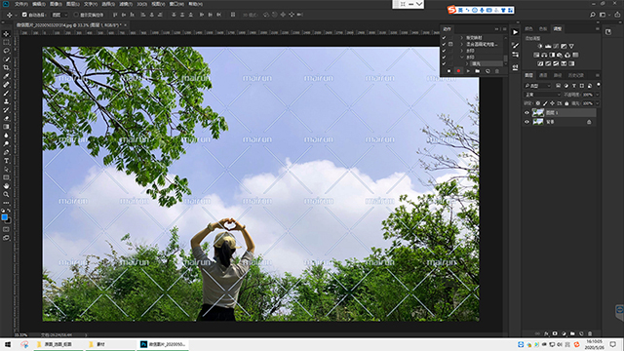Select the Lasso tool
624x351 pixels.
pos(6,51)
